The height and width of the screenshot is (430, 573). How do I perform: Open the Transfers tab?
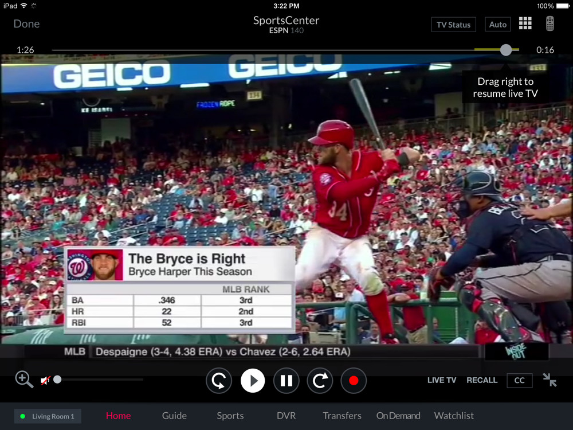pyautogui.click(x=342, y=416)
